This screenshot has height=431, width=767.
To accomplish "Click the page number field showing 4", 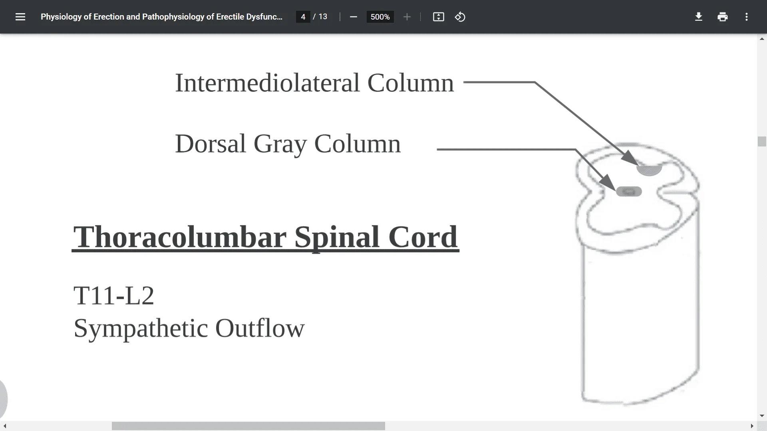I will click(303, 17).
